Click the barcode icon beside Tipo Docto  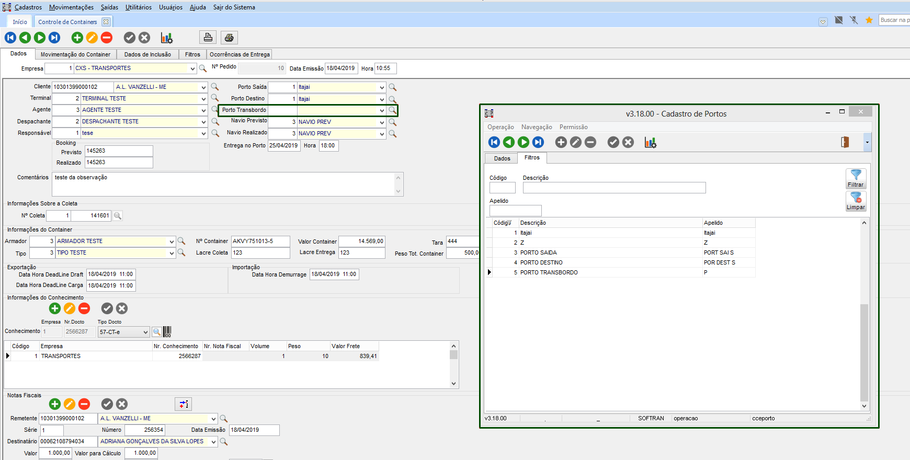click(167, 332)
